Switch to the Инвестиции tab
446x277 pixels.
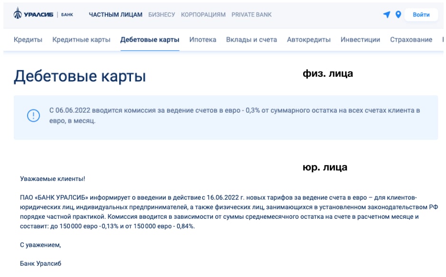(361, 40)
